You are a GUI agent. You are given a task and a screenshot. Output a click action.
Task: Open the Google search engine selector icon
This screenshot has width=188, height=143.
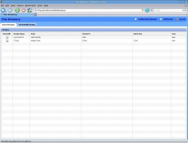(x=152, y=10)
